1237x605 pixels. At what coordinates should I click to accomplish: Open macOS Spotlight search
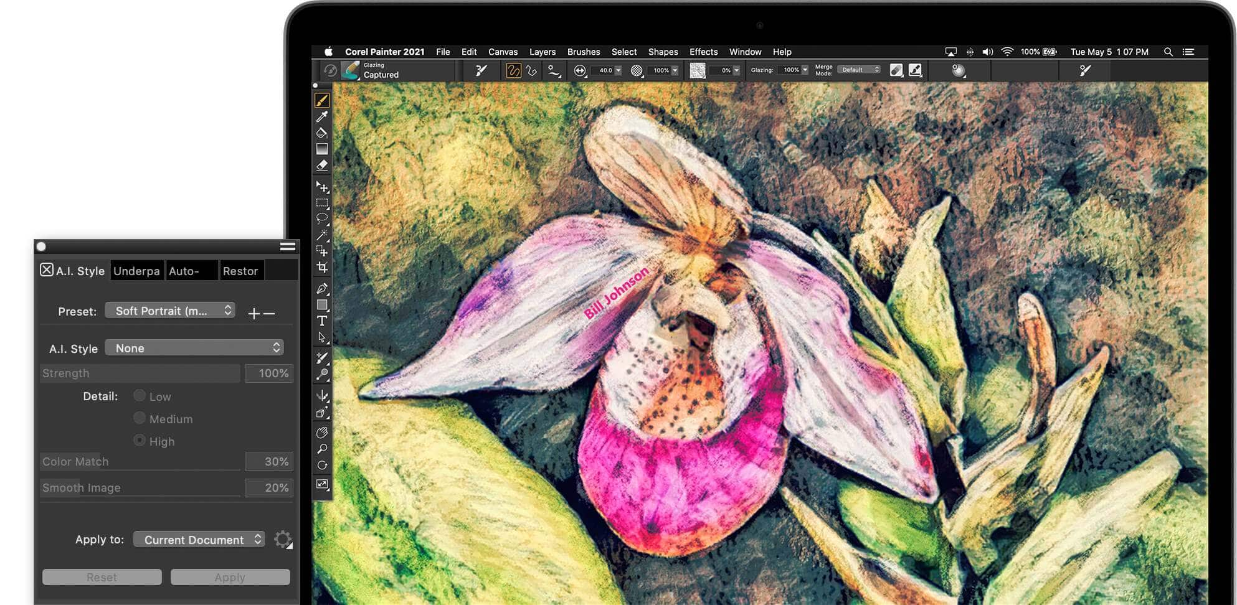click(1168, 52)
